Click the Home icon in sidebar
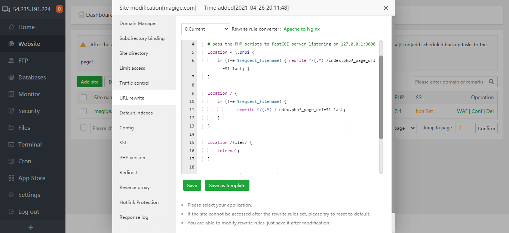 coord(11,27)
